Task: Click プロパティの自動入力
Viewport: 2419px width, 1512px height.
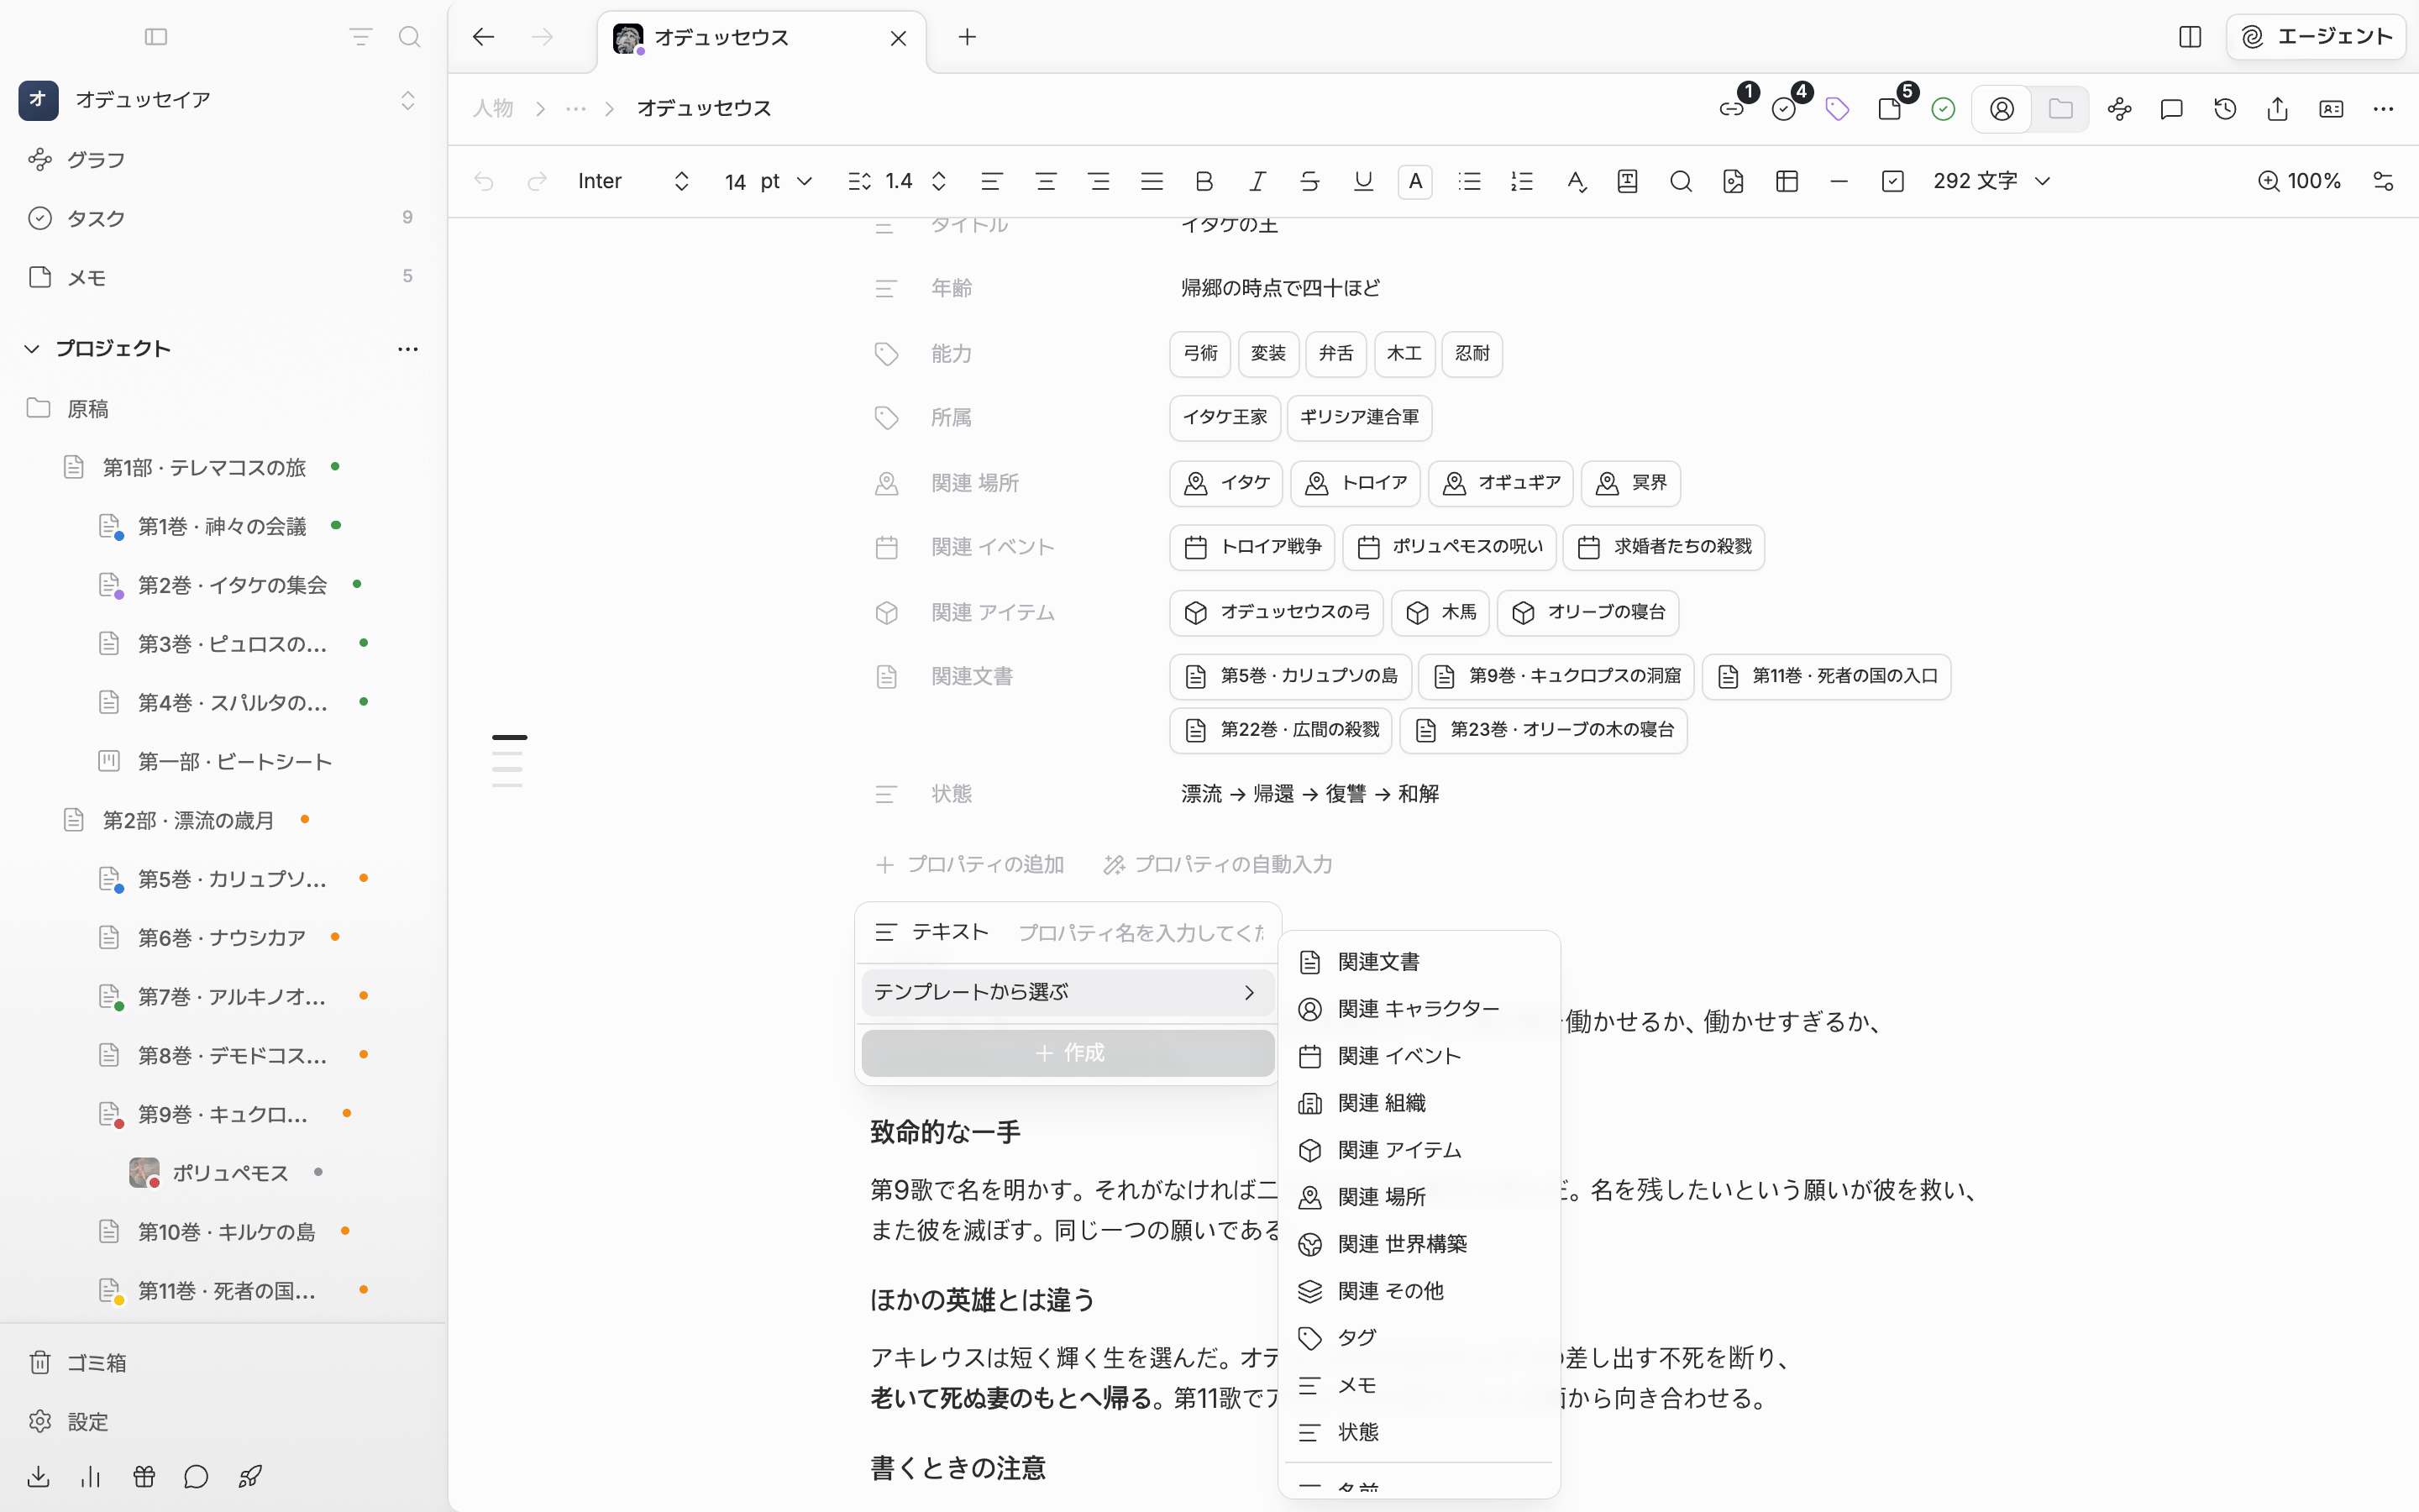Action: [x=1218, y=864]
